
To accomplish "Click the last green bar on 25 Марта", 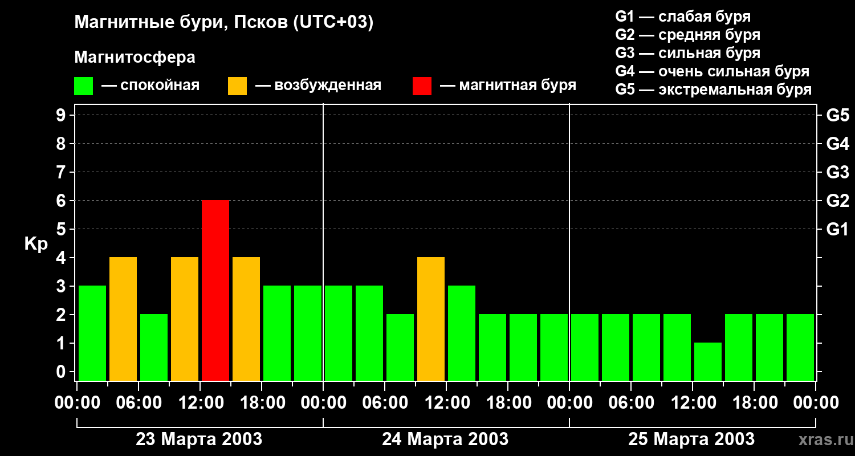I will pos(800,348).
